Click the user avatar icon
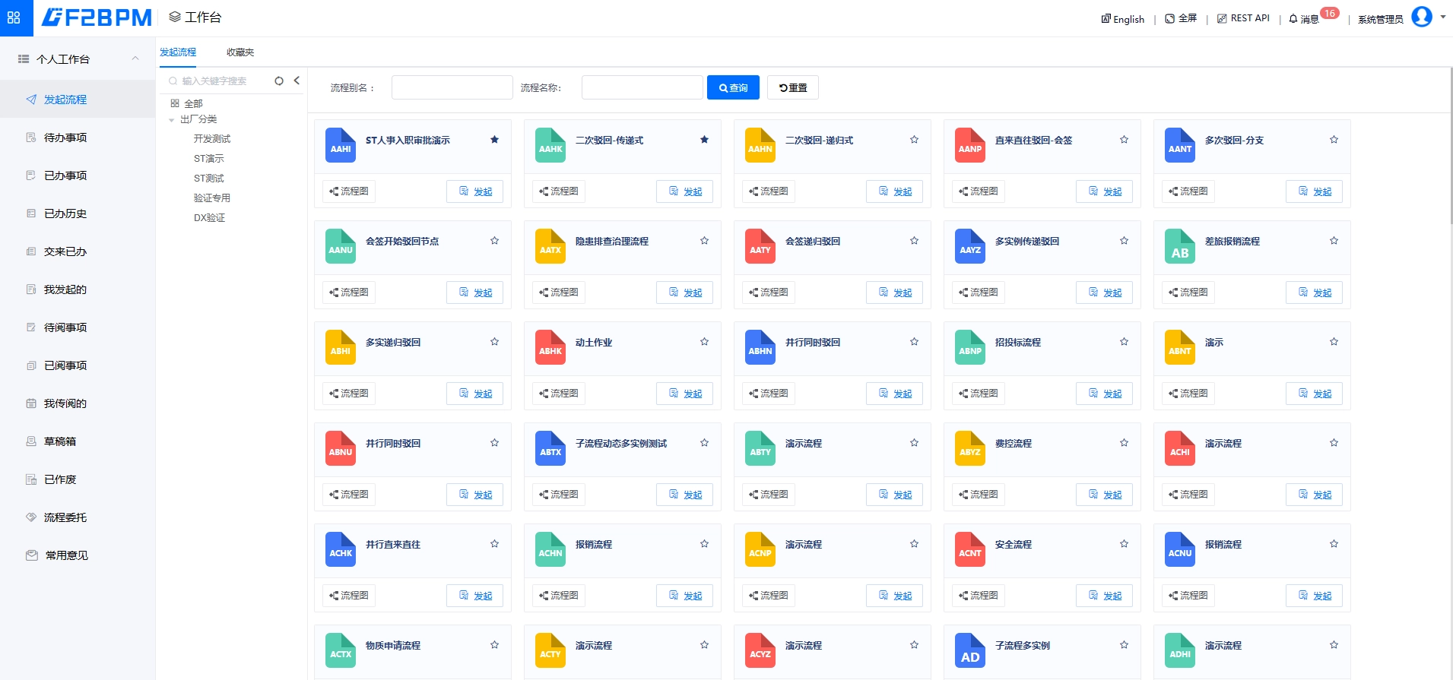 tap(1422, 17)
